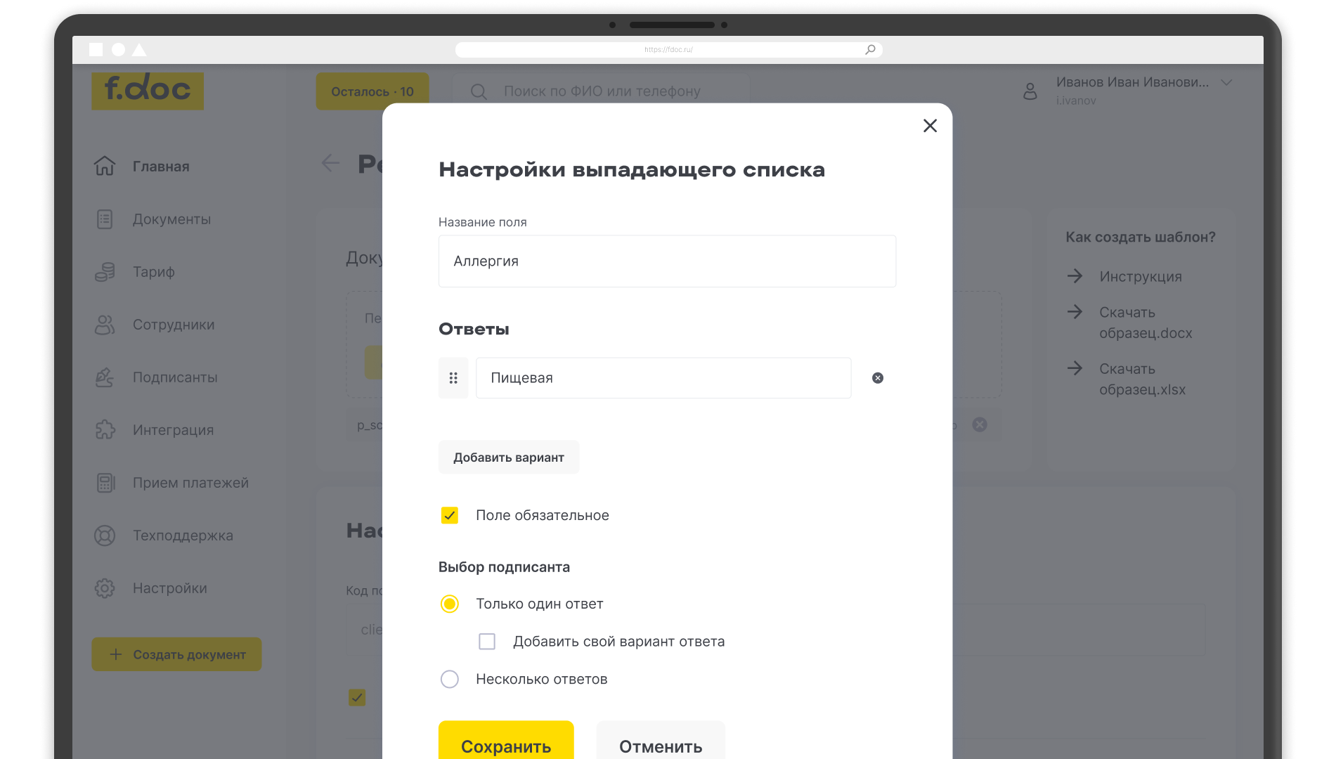Image resolution: width=1336 pixels, height=759 pixels.
Task: Click the signature icon next to Подписанты
Action: click(x=105, y=377)
